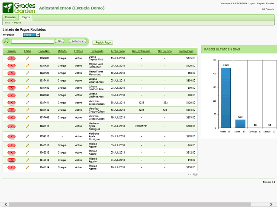The height and width of the screenshot is (207, 277).
Task: Switch to the Cuentas tab
Action: pyautogui.click(x=10, y=17)
